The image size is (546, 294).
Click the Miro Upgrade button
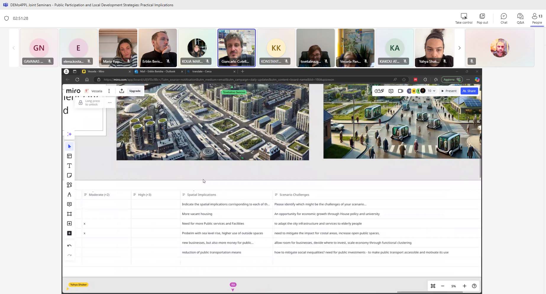[135, 91]
